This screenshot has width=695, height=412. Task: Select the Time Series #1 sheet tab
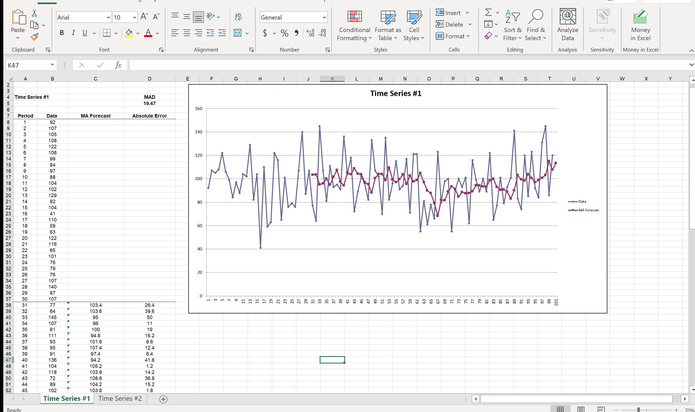click(67, 398)
